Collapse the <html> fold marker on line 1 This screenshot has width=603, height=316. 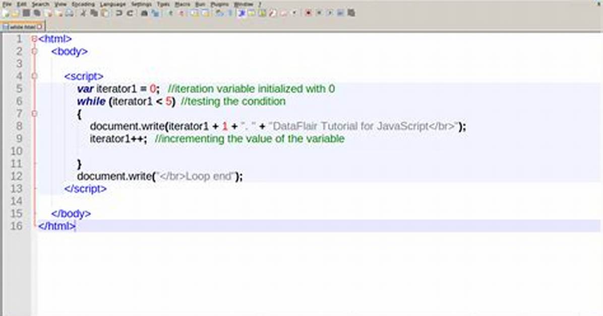(x=34, y=39)
